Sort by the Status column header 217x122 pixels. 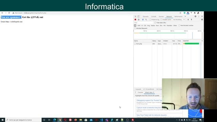coord(155,41)
